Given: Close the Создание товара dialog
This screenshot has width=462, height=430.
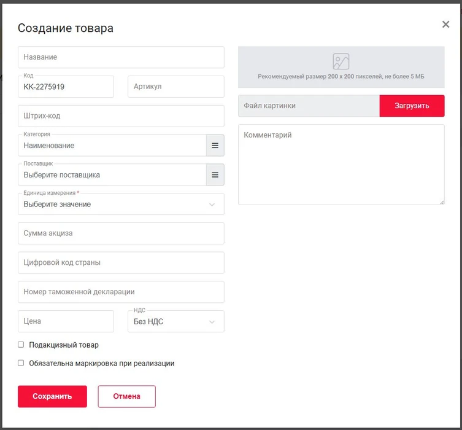Looking at the screenshot, I should 445,25.
